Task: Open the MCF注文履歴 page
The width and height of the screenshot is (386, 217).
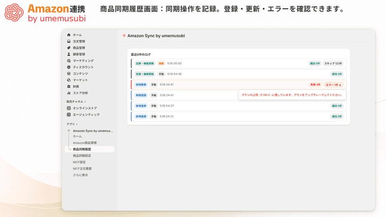Action: coord(82,169)
